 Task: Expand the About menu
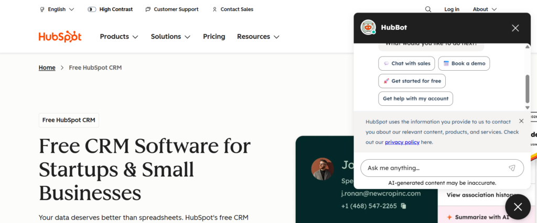click(x=484, y=9)
